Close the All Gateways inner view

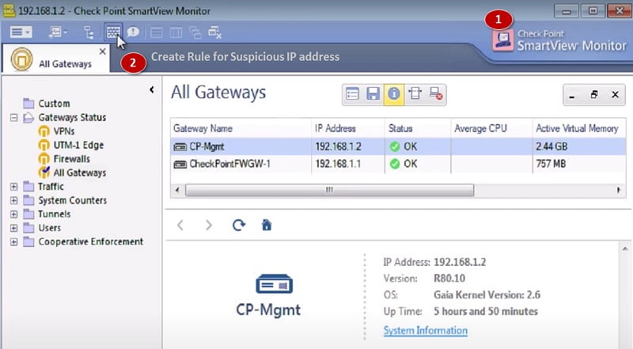pos(616,95)
